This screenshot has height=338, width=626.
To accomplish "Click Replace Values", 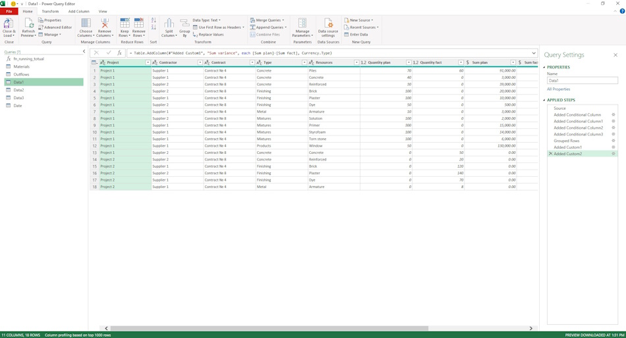I will (208, 35).
